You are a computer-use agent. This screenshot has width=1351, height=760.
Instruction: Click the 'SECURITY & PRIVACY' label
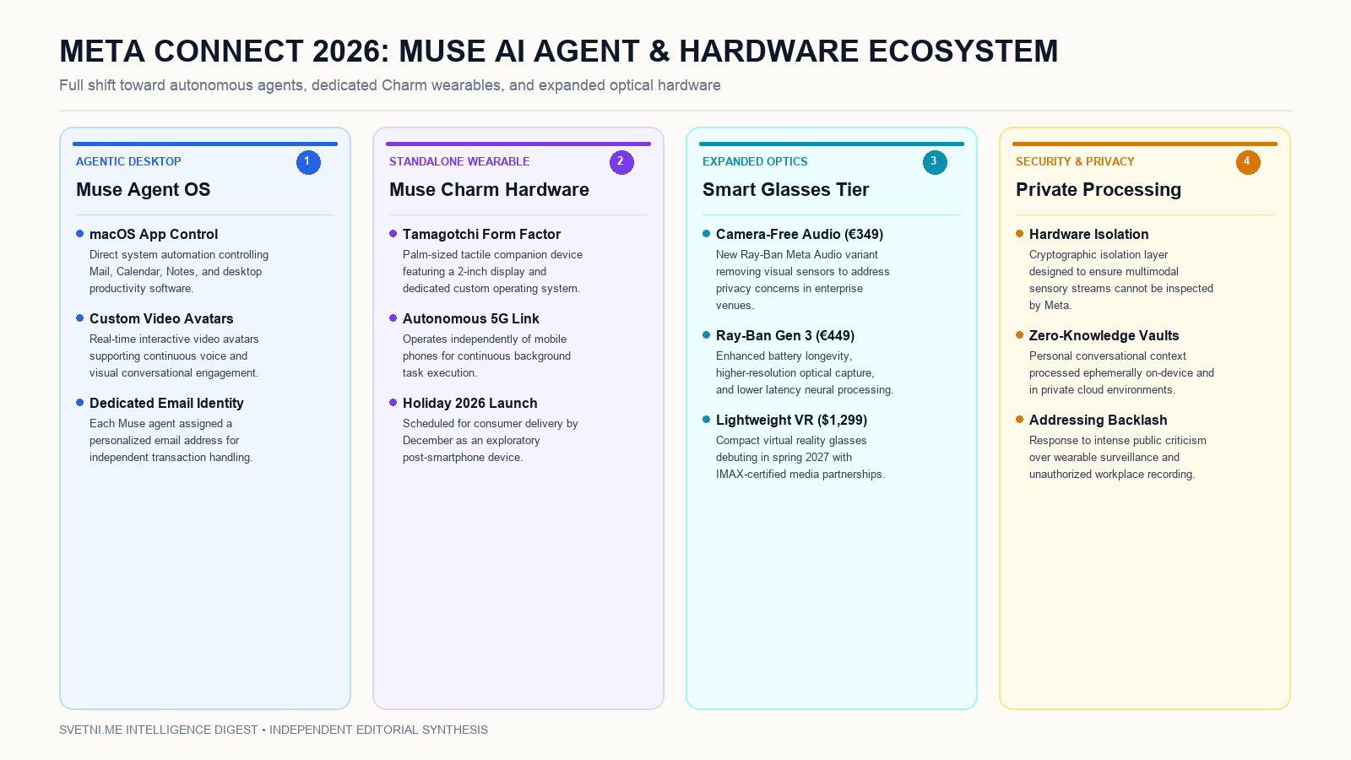click(x=1075, y=161)
